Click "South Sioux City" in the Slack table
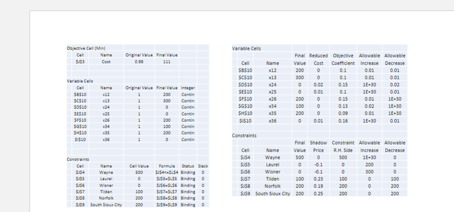The height and width of the screenshot is (212, 454). click(x=106, y=205)
